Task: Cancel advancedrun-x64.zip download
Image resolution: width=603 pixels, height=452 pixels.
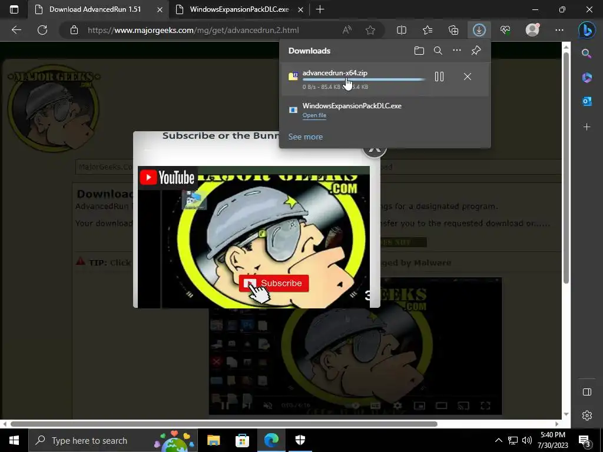Action: (467, 77)
